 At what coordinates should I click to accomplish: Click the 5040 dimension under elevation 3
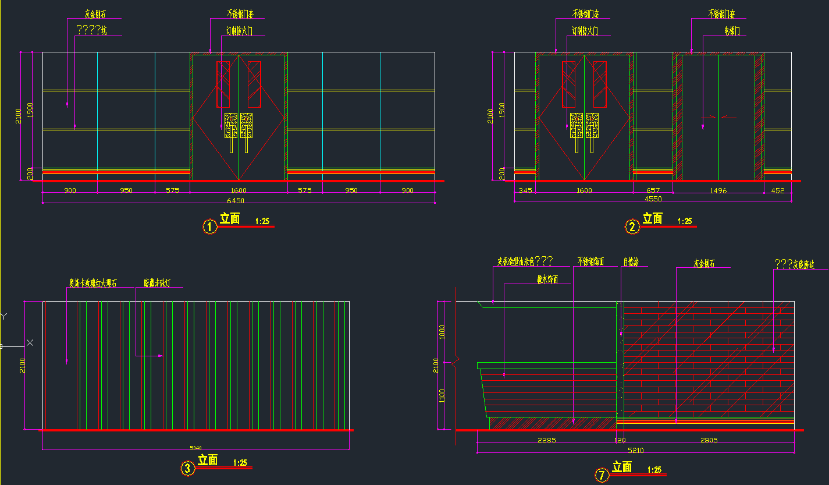tap(196, 448)
